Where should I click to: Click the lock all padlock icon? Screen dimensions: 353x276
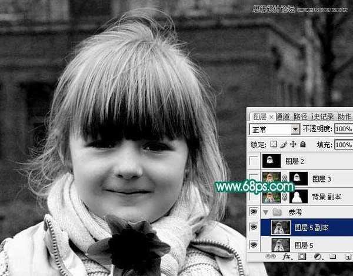(302, 144)
